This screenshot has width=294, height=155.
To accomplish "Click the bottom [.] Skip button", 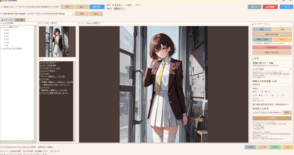I will 287,147.
